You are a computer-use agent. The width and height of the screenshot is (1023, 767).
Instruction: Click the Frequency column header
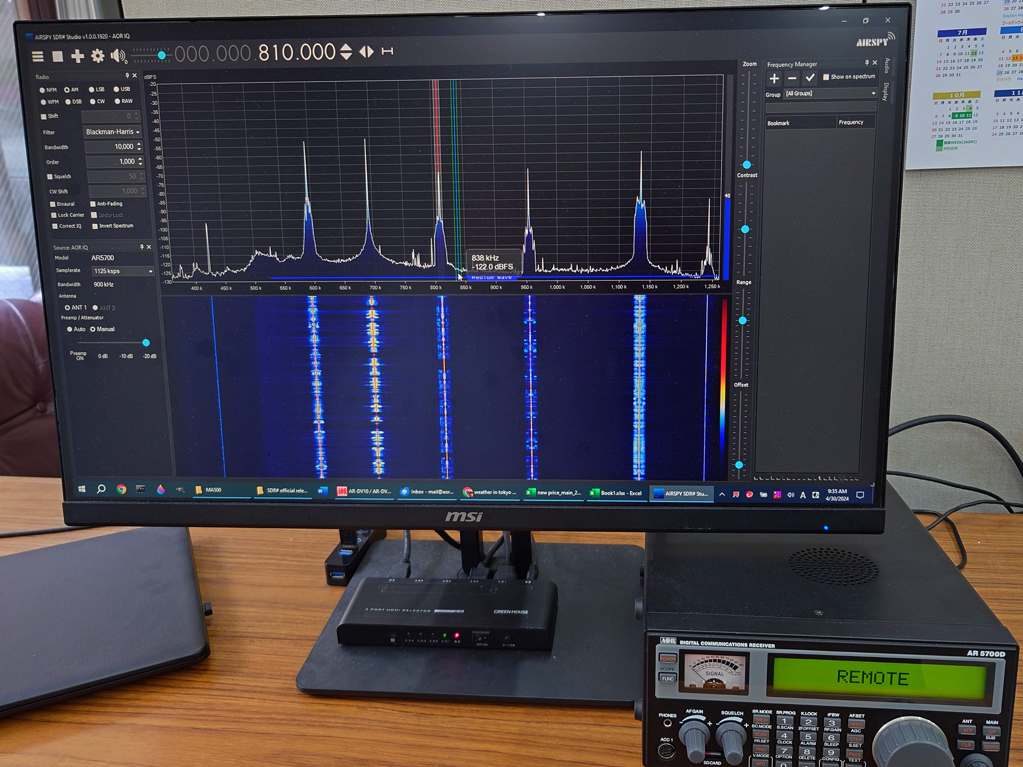(x=856, y=122)
